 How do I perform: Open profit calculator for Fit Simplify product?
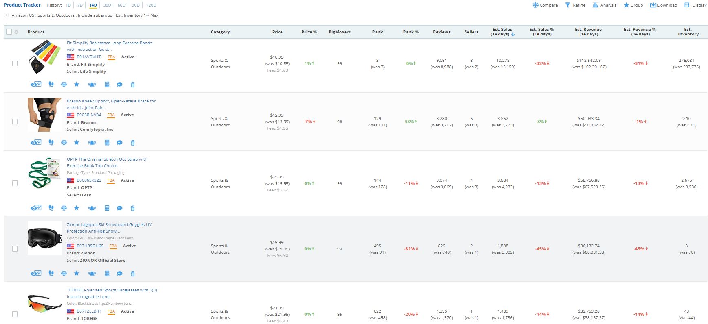coord(107,85)
